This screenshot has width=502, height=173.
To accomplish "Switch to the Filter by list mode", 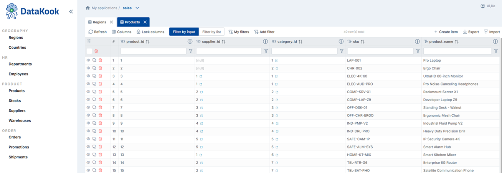I will pos(211,32).
